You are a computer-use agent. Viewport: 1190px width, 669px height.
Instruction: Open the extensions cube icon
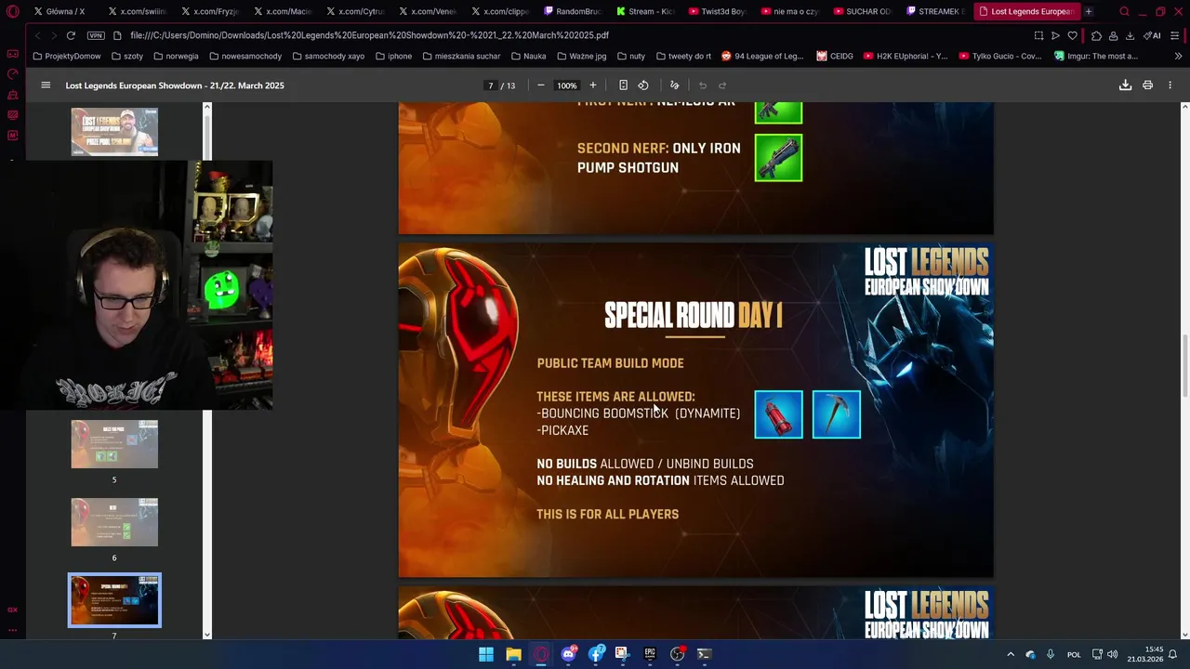point(1096,35)
